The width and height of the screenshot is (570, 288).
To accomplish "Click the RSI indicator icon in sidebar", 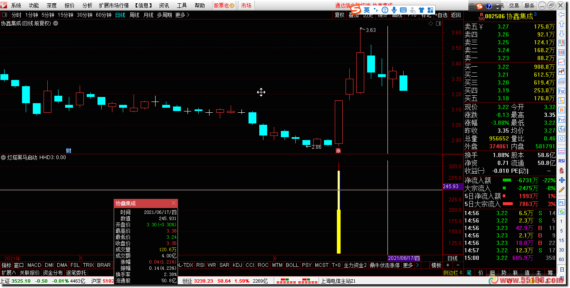I will [x=562, y=160].
